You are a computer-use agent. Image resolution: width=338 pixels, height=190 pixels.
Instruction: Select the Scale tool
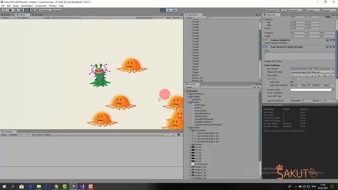click(x=21, y=11)
